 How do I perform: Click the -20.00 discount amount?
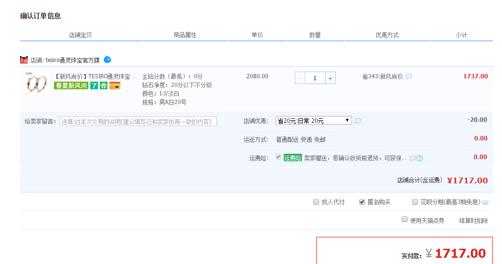477,120
